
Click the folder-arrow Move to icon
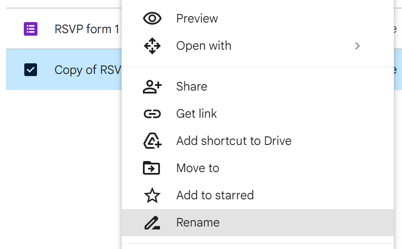pos(151,168)
